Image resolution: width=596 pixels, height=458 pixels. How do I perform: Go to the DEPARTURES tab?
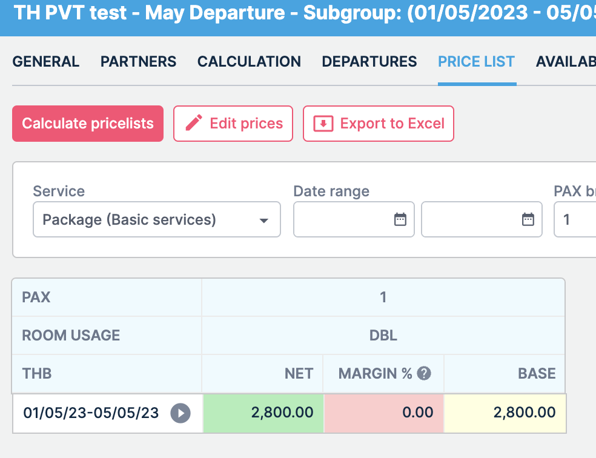click(x=369, y=62)
